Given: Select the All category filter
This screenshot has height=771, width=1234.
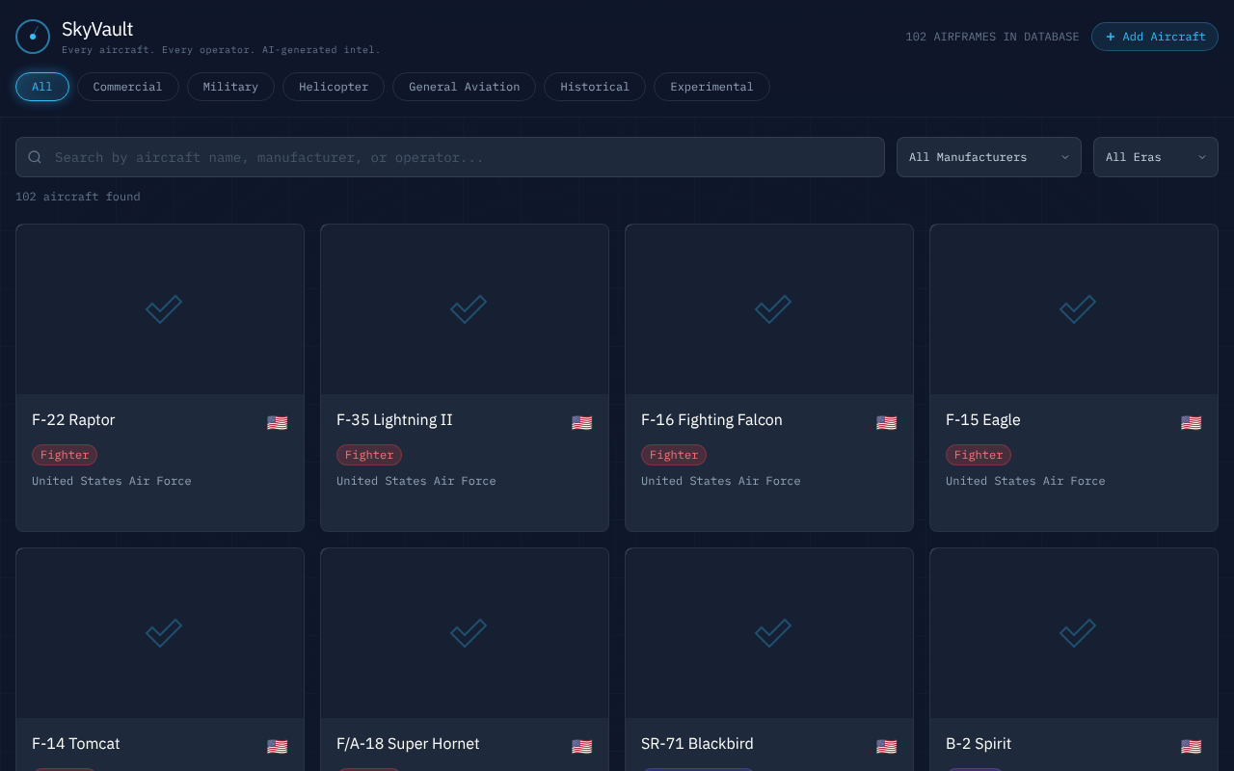Looking at the screenshot, I should [x=41, y=87].
